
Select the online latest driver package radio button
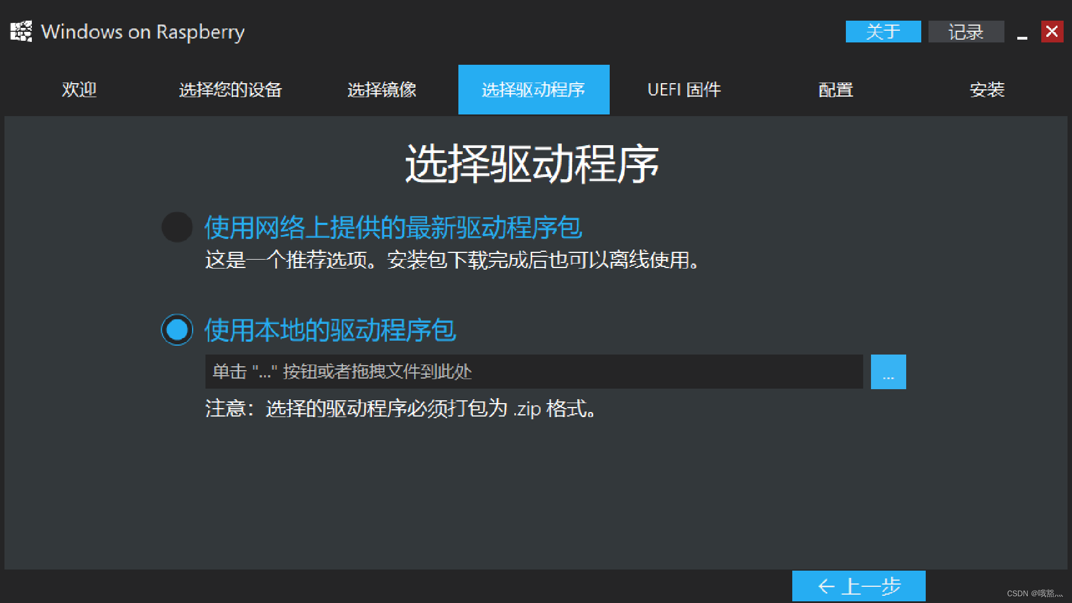(x=177, y=227)
